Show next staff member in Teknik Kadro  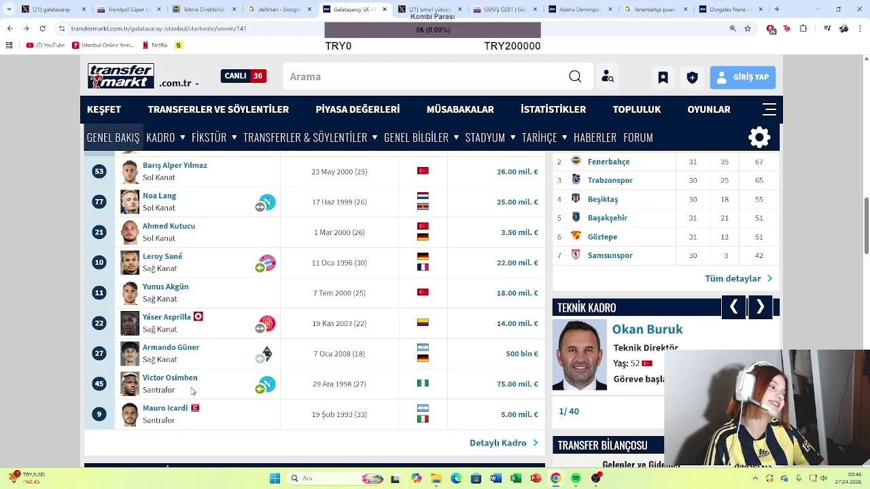[761, 307]
